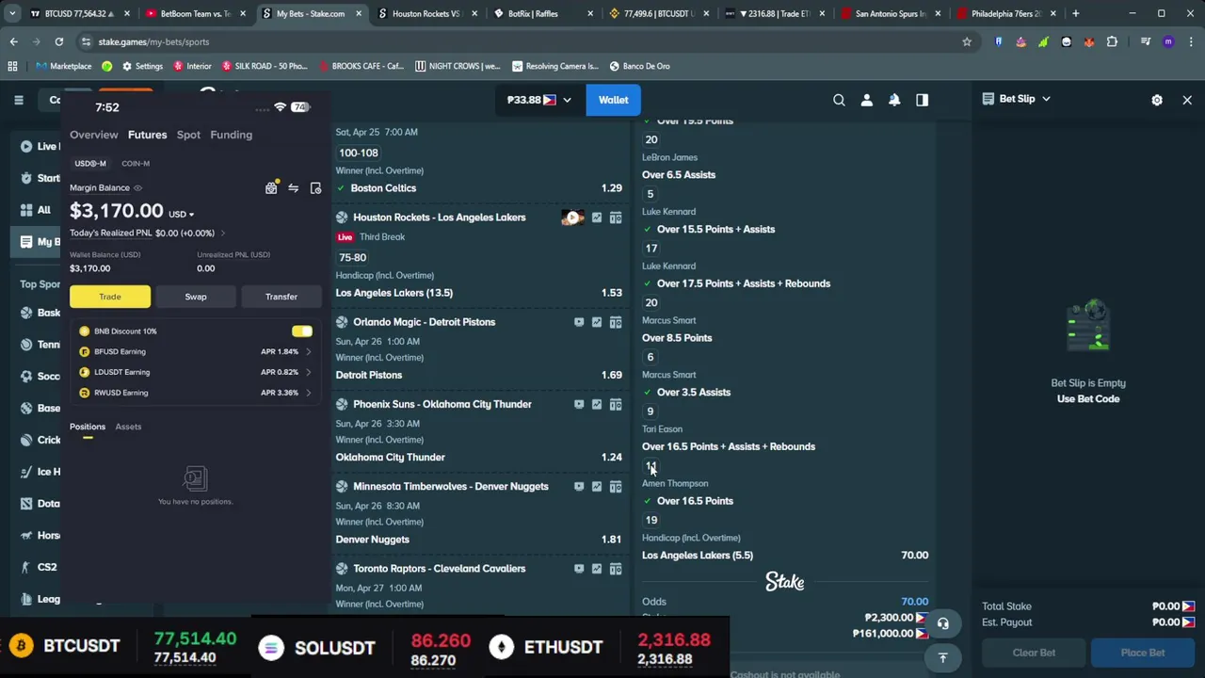1205x678 pixels.
Task: Open Houston Rockets - Los Angeles Lakers match
Action: pyautogui.click(x=439, y=218)
